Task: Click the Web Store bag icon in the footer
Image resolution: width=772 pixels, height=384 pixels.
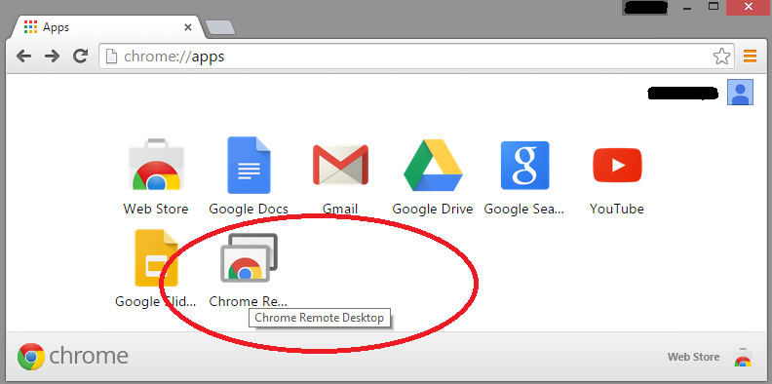Action: tap(743, 357)
